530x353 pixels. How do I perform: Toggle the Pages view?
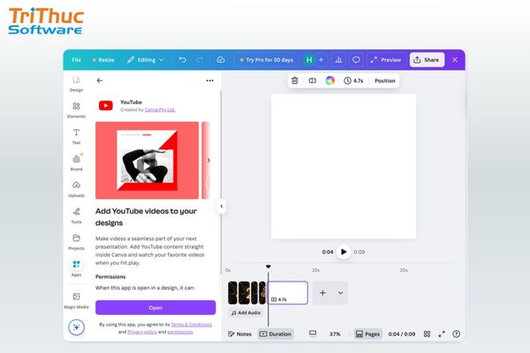(x=367, y=334)
